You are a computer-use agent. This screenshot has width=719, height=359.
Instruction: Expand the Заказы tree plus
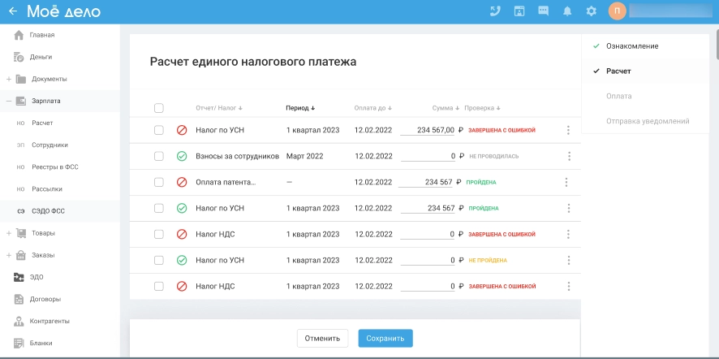[x=9, y=255]
